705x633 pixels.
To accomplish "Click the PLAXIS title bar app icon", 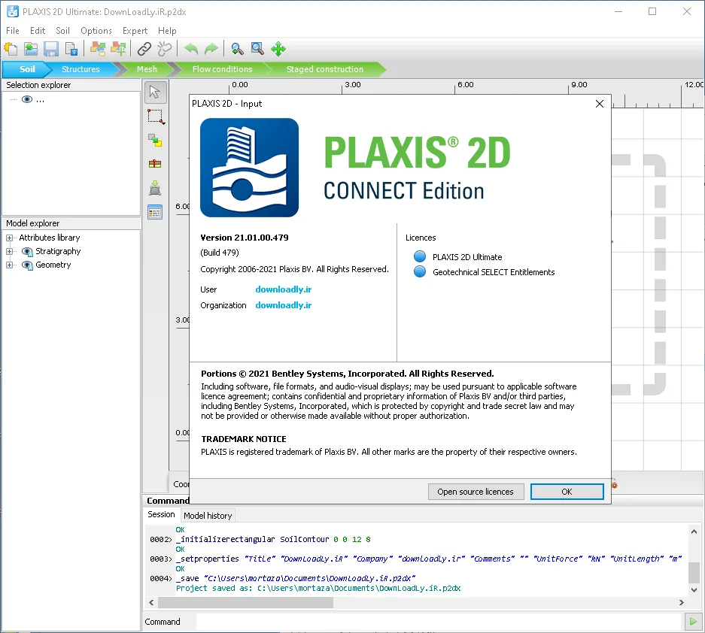I will point(13,12).
